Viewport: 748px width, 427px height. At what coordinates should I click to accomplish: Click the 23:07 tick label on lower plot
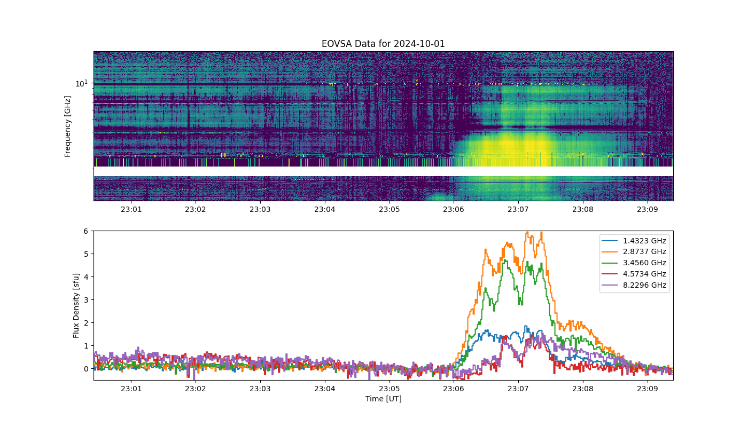coord(518,389)
